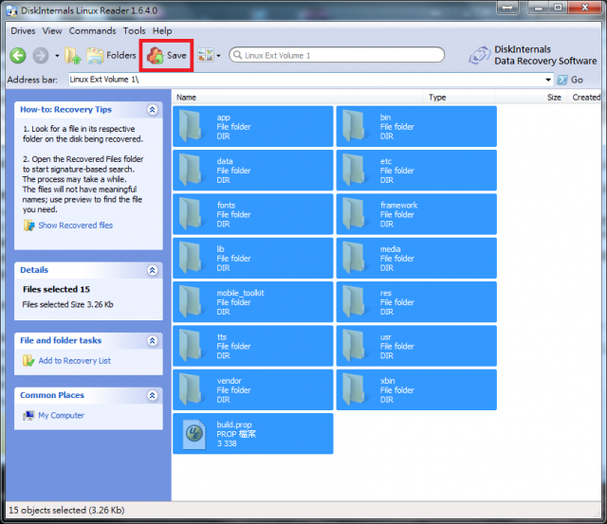Select the framework folder icon

[x=354, y=214]
